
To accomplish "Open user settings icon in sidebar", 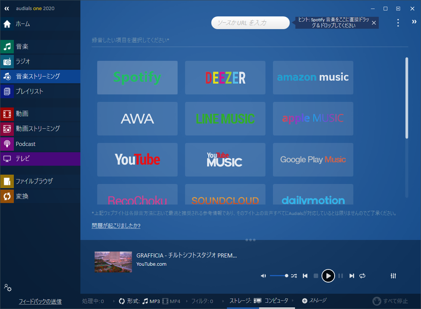I will point(8,288).
